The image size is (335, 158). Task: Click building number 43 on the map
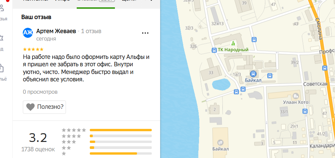pyautogui.click(x=296, y=24)
